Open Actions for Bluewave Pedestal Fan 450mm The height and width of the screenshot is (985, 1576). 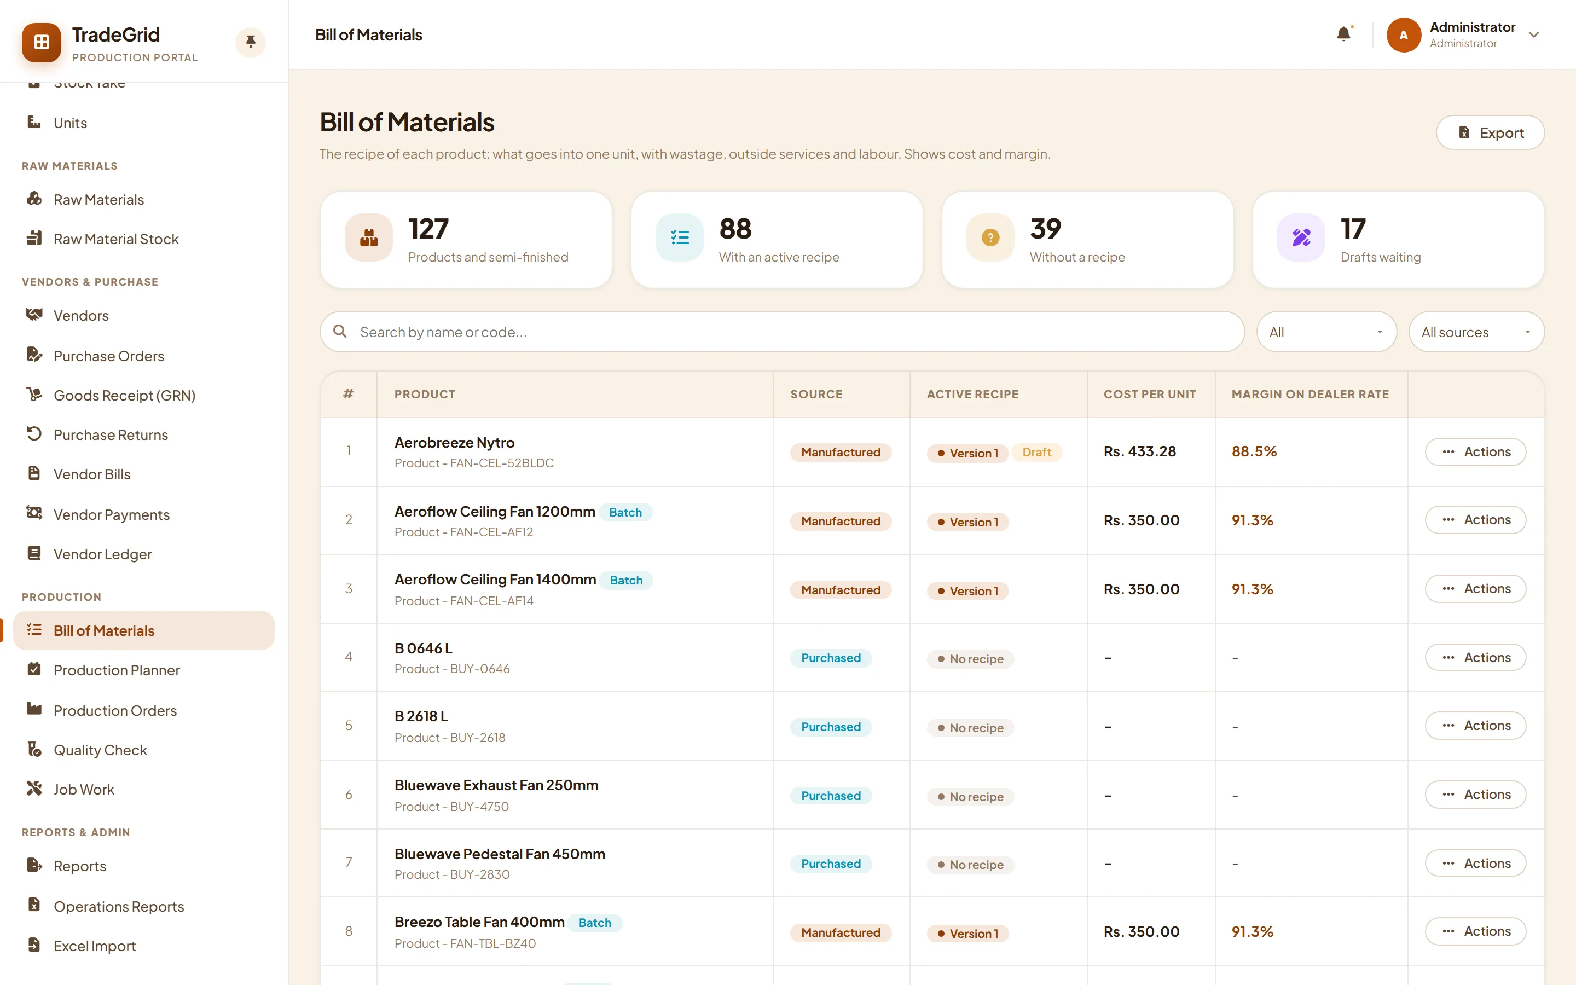1475,863
